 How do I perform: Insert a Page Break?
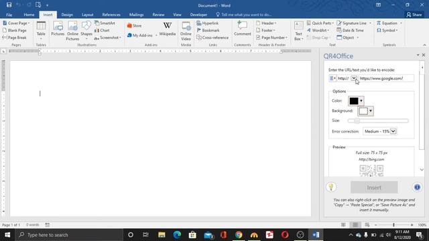[x=15, y=37]
